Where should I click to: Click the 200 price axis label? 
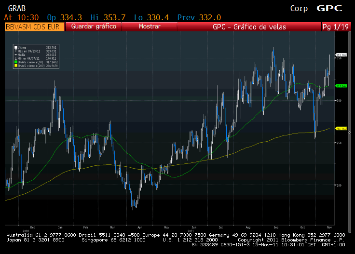[339, 185]
